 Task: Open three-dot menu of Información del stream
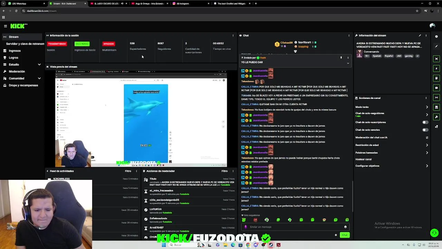[x=426, y=35]
